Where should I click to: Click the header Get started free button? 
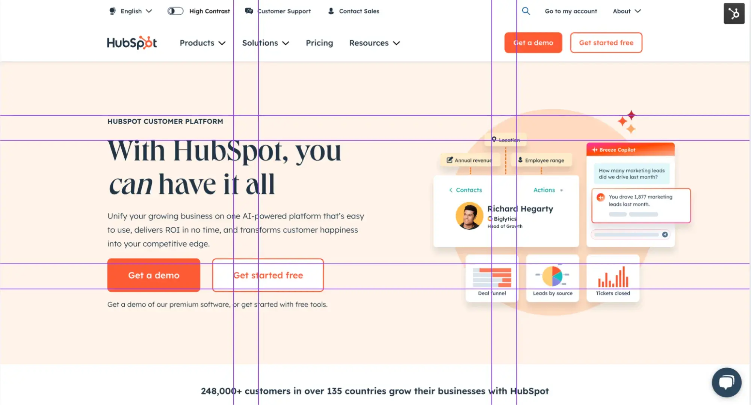tap(606, 42)
